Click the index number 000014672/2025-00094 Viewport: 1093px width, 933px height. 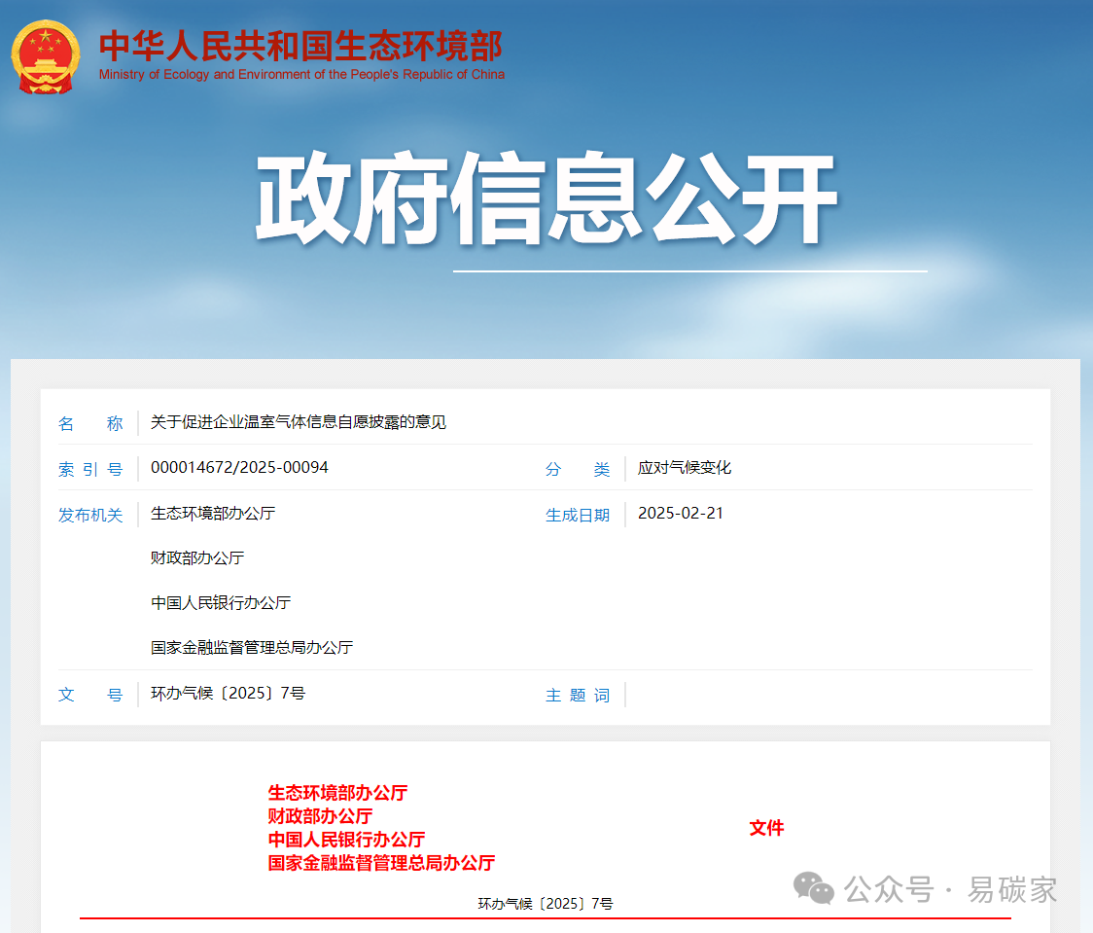239,467
